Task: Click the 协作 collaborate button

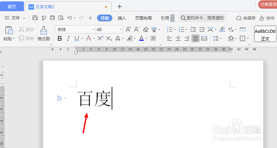Action: coord(267,18)
